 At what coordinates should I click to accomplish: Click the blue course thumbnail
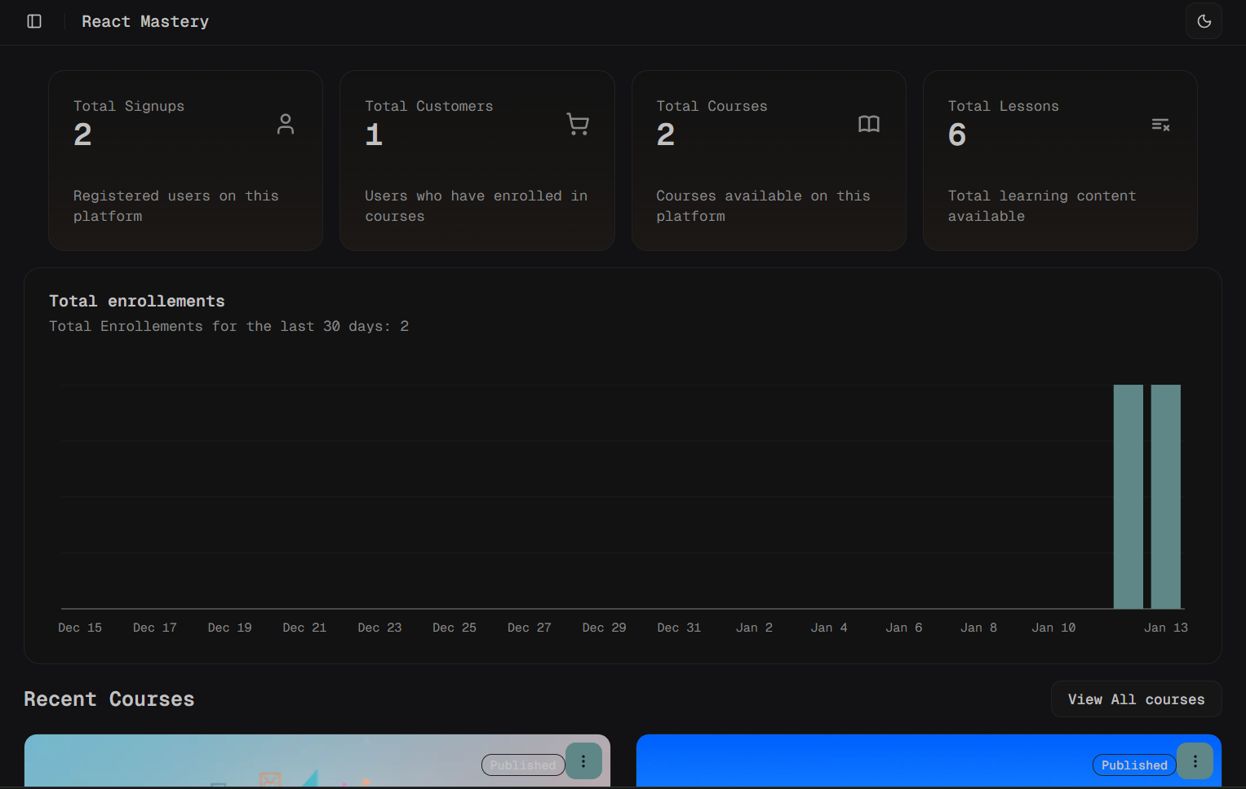(857, 763)
